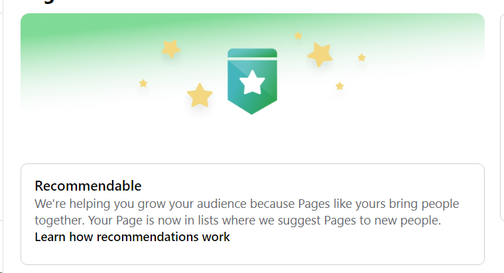Open the Learn how recommendations work link
504x273 pixels.
(132, 236)
